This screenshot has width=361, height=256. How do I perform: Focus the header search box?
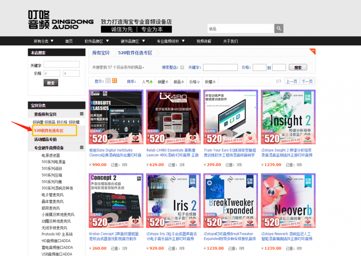pyautogui.click(x=241, y=29)
